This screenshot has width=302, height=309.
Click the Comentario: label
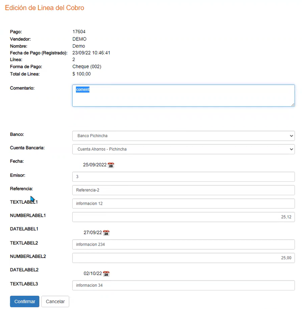tap(22, 88)
